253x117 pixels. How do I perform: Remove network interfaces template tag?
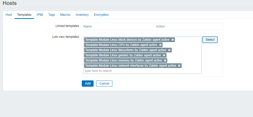click(x=179, y=66)
